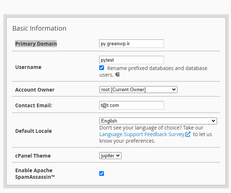
Task: Expand the Default Locale English dropdown
Action: pyautogui.click(x=158, y=121)
